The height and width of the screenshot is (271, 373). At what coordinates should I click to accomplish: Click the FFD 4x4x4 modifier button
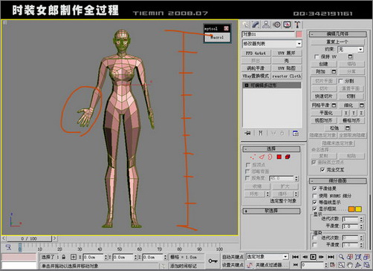tap(256, 53)
